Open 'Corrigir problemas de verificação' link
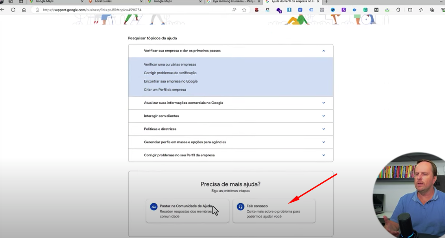Screen dimensions: 445x238 click(170, 73)
